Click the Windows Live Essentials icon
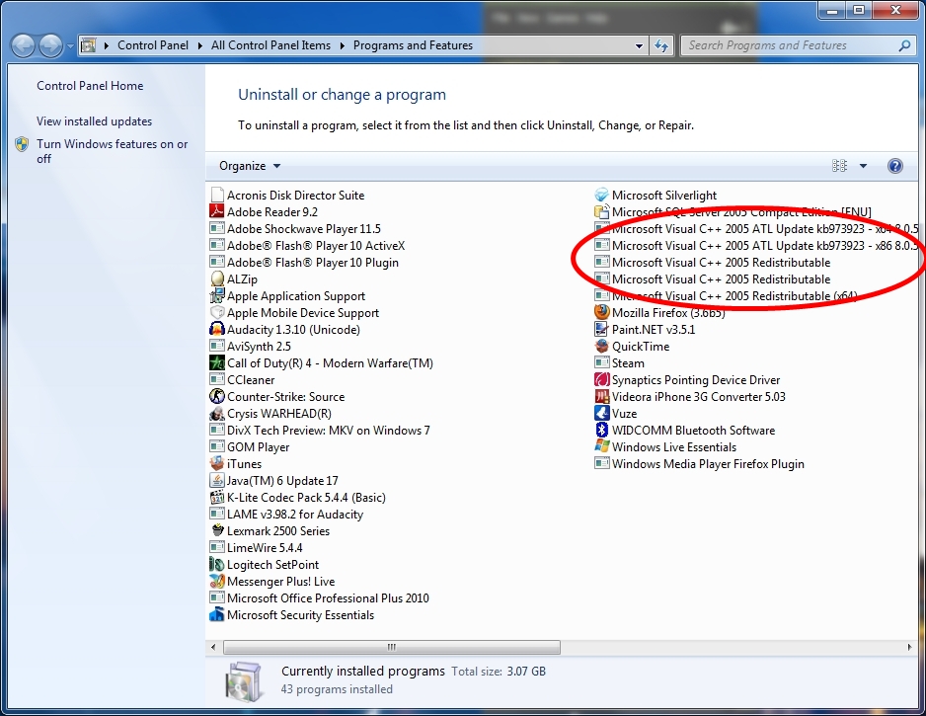Image resolution: width=926 pixels, height=716 pixels. (602, 446)
